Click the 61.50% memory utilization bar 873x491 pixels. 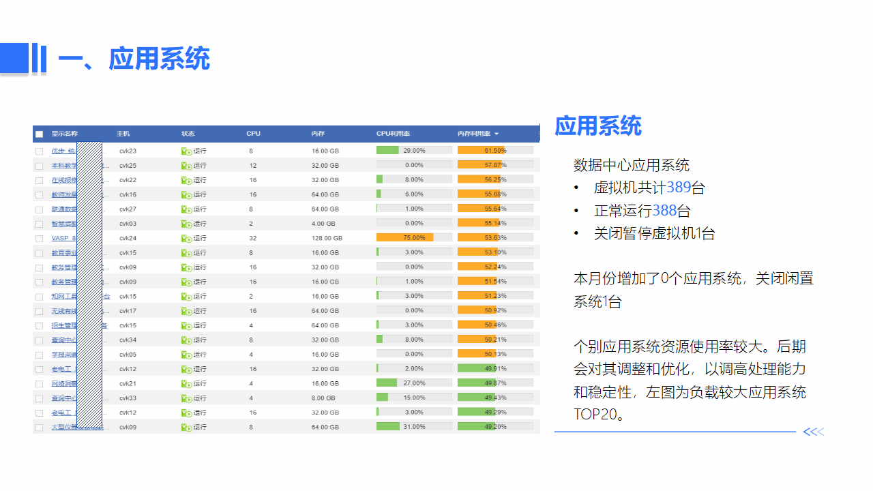(495, 150)
